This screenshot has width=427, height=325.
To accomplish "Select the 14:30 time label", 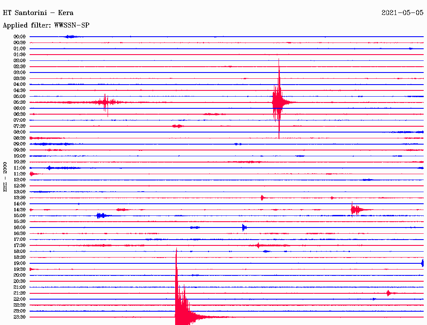I will coord(20,210).
